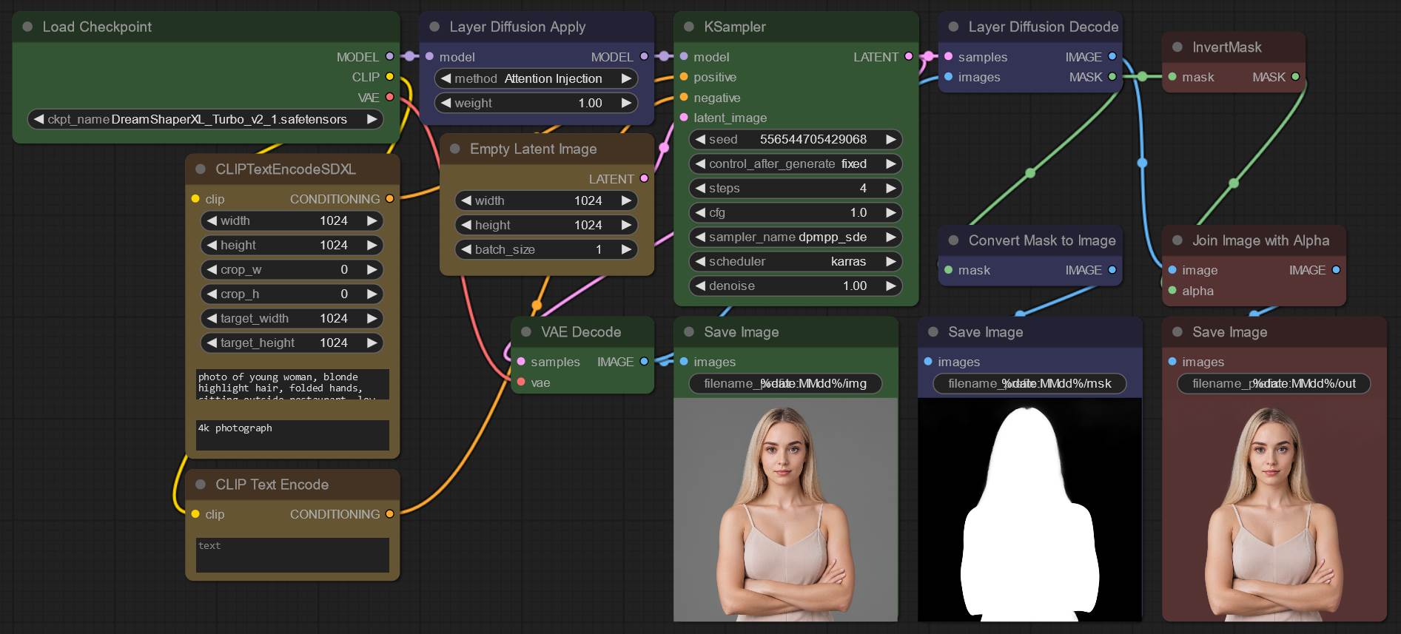Open the transparent output portrait preview
This screenshot has height=634, width=1401.
[1274, 510]
